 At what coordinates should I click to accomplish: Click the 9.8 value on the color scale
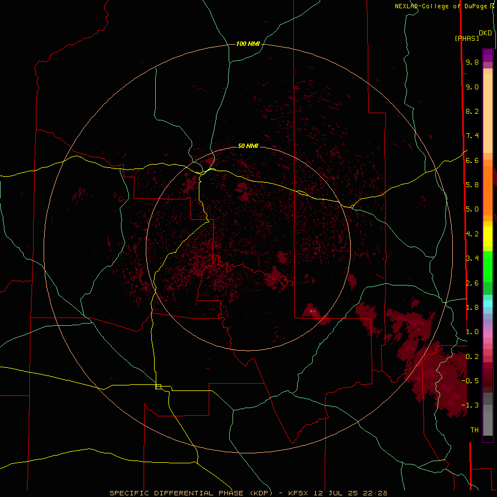point(472,62)
